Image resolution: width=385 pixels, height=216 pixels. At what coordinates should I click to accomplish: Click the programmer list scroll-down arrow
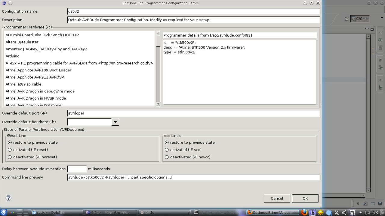(158, 104)
